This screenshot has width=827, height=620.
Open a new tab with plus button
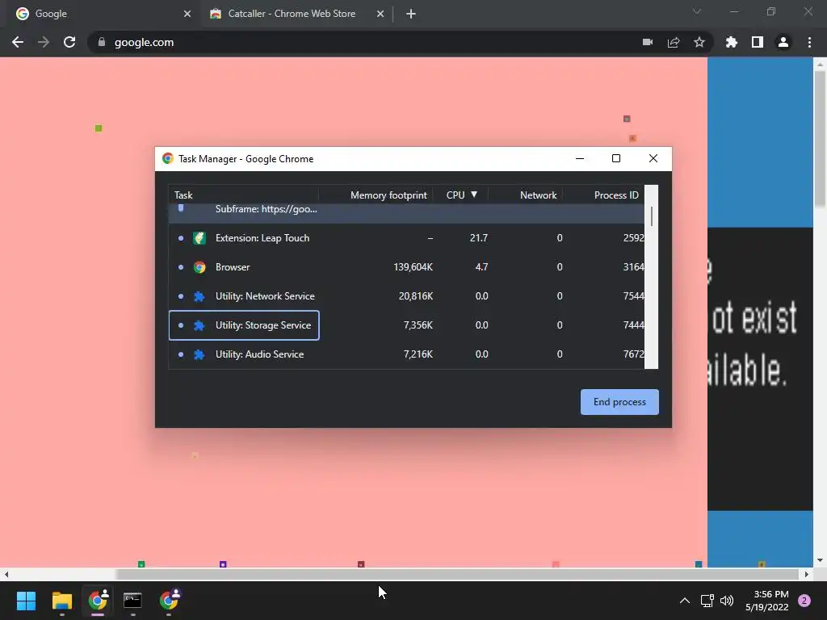click(411, 14)
